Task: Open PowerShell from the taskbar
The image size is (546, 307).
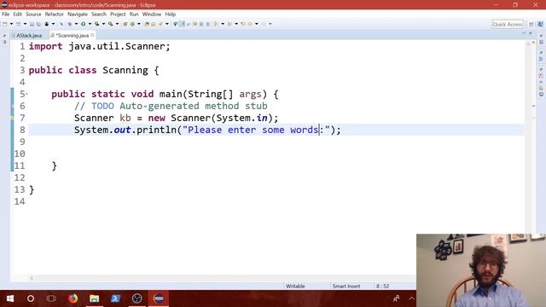Action: click(x=116, y=298)
